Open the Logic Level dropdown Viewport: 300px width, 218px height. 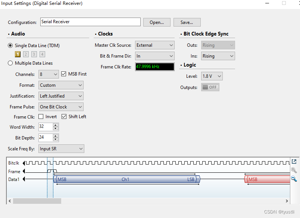212,76
